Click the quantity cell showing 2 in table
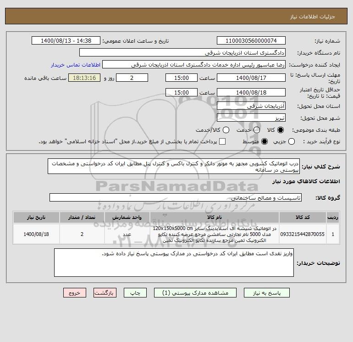 [82, 234]
